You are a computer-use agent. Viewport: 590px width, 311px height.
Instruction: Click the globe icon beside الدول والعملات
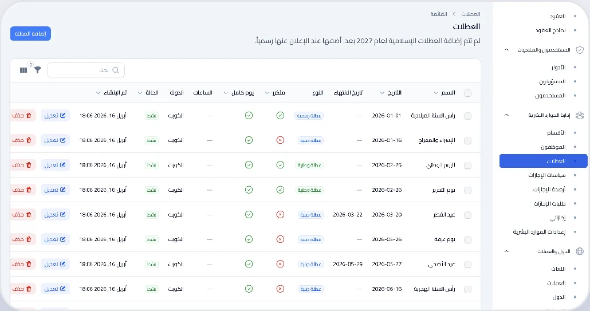(x=580, y=251)
